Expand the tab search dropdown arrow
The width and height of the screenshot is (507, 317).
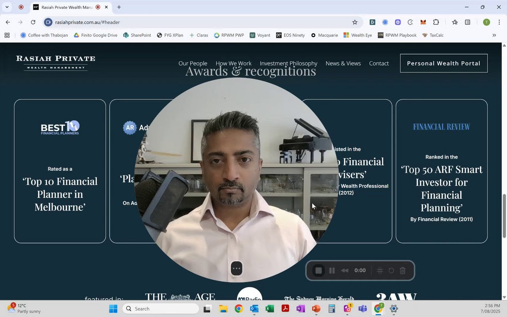[7, 7]
